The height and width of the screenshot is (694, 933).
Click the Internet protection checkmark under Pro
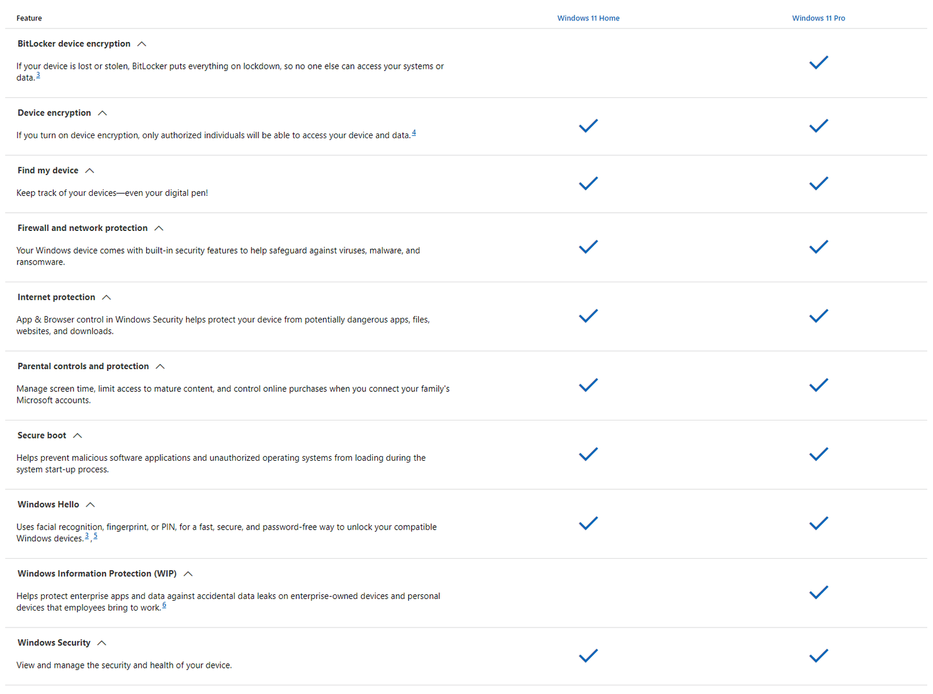(819, 316)
